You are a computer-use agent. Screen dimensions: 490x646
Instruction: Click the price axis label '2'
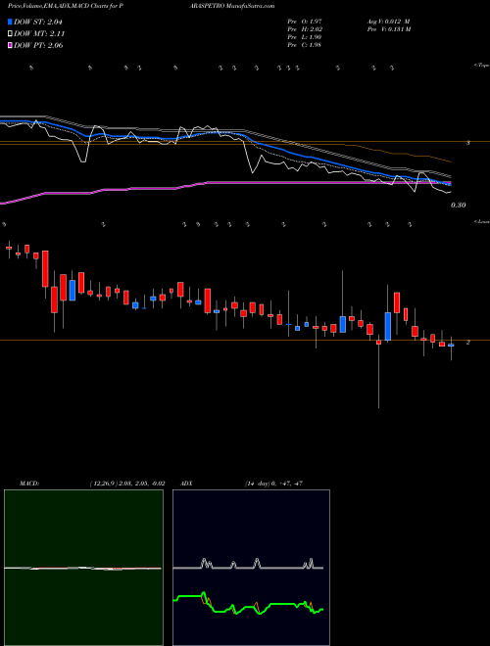point(468,343)
